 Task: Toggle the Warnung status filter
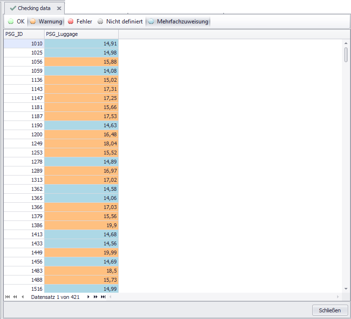point(46,22)
